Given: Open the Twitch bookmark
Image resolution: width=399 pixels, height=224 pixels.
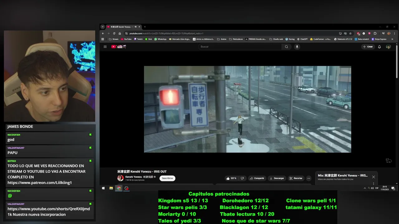Looking at the screenshot, I should pos(138,39).
